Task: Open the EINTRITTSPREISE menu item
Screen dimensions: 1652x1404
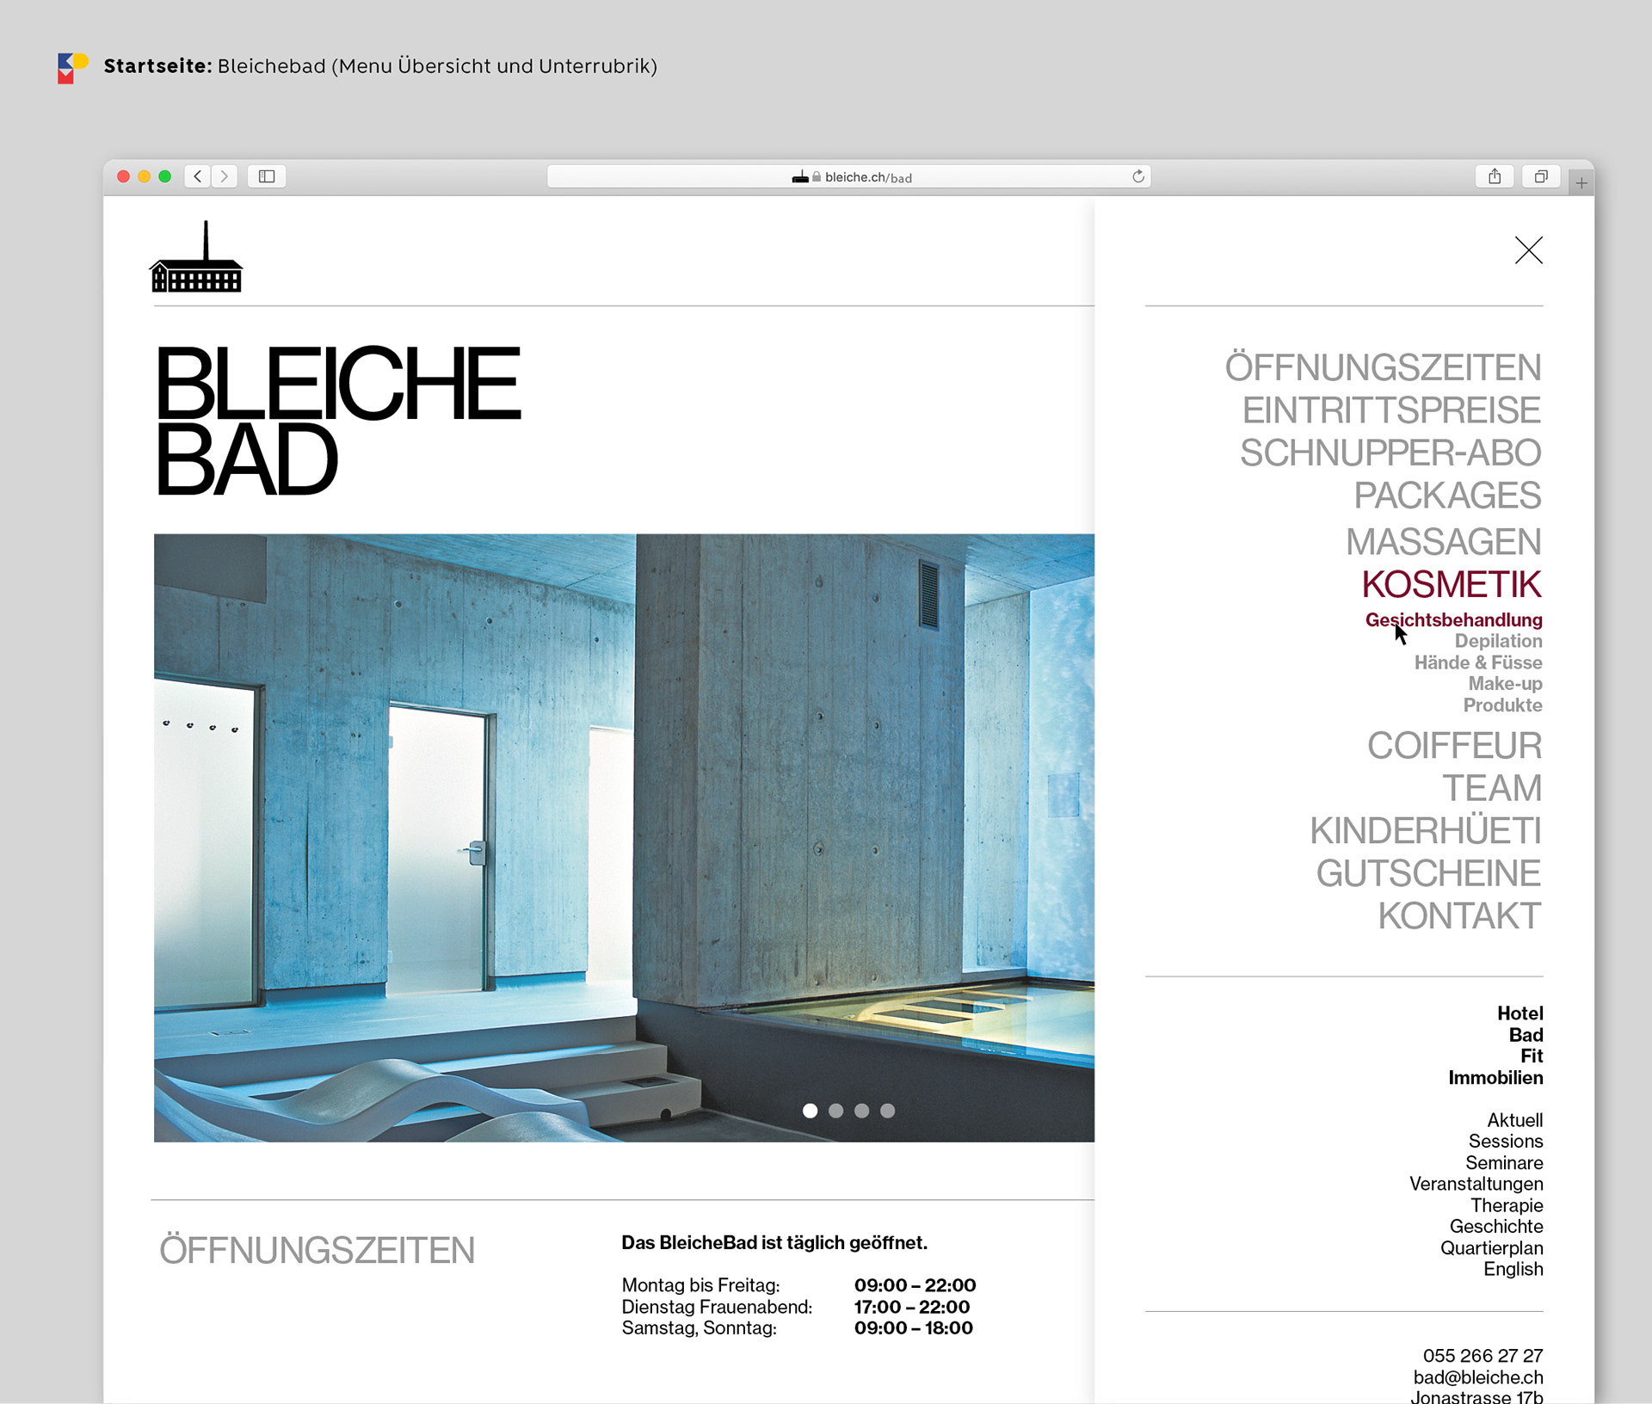Action: [1390, 410]
